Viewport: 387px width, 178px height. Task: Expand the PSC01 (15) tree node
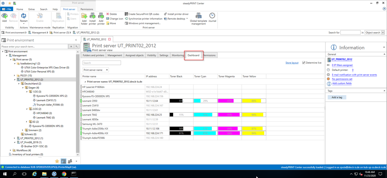tap(15, 76)
